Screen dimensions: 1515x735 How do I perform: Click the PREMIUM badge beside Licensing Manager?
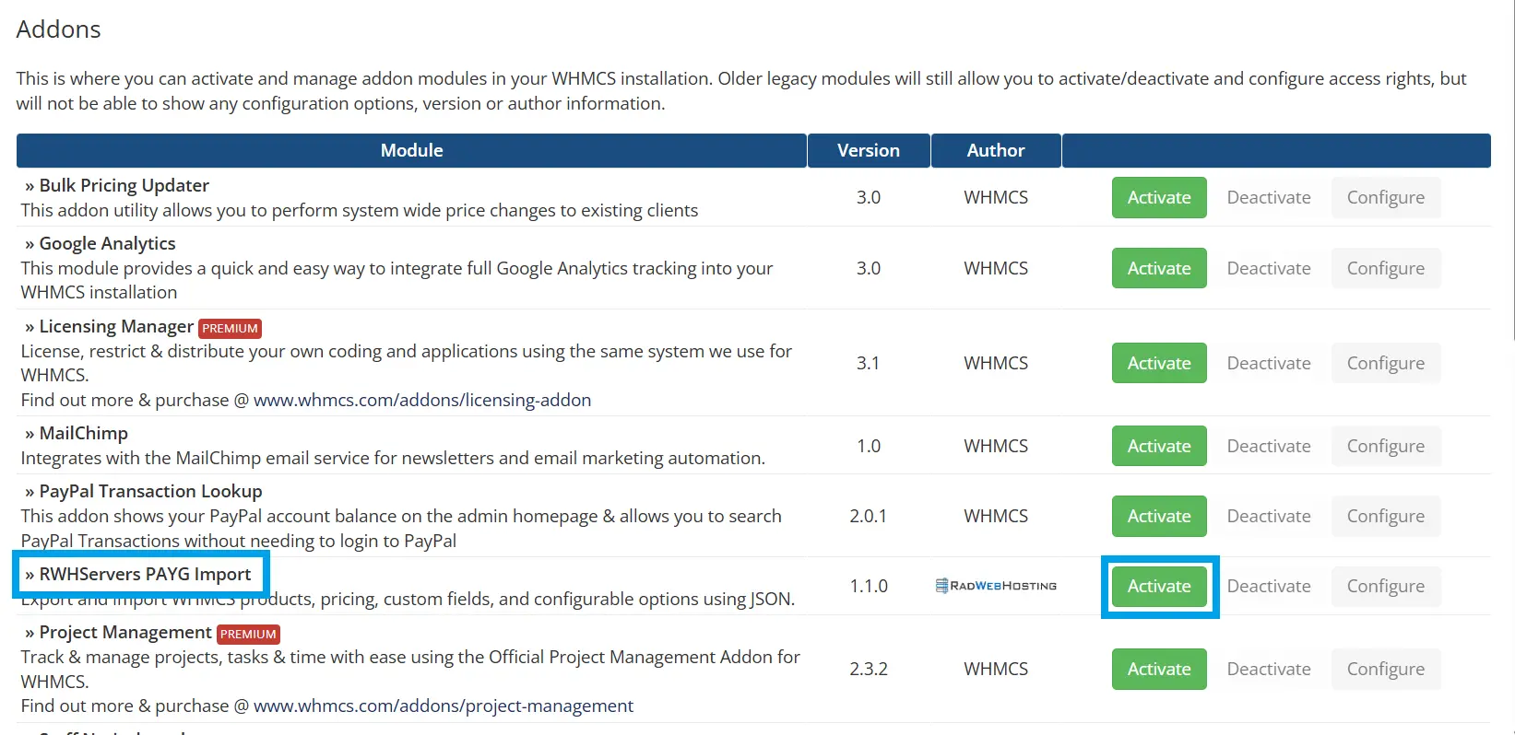(x=230, y=328)
